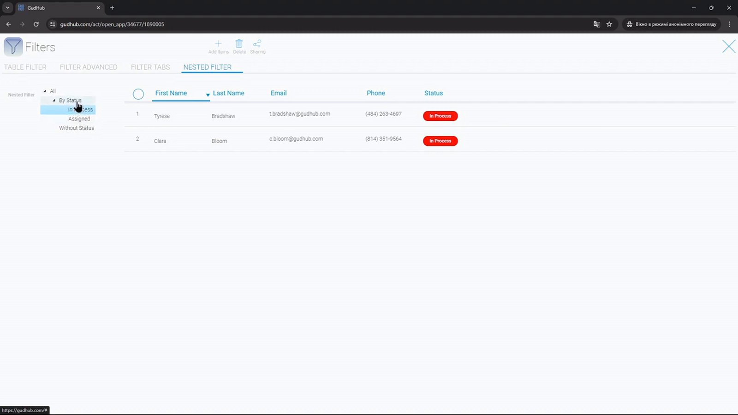The width and height of the screenshot is (738, 415).
Task: Click the incognito mode indicator chip
Action: tap(672, 24)
